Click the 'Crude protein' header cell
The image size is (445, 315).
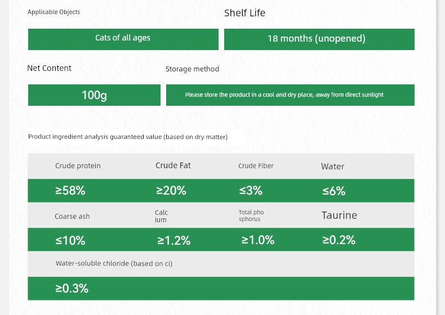pyautogui.click(x=78, y=166)
